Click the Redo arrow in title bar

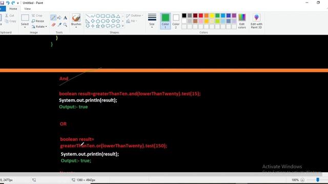pyautogui.click(x=13, y=3)
